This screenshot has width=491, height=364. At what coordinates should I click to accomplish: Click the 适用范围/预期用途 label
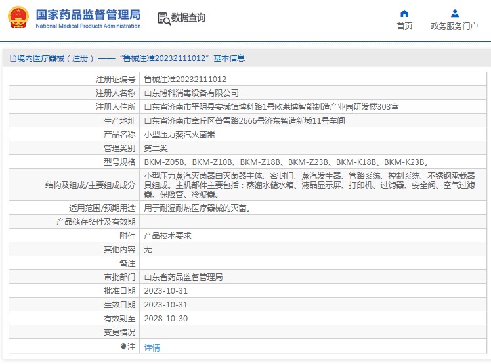click(102, 208)
